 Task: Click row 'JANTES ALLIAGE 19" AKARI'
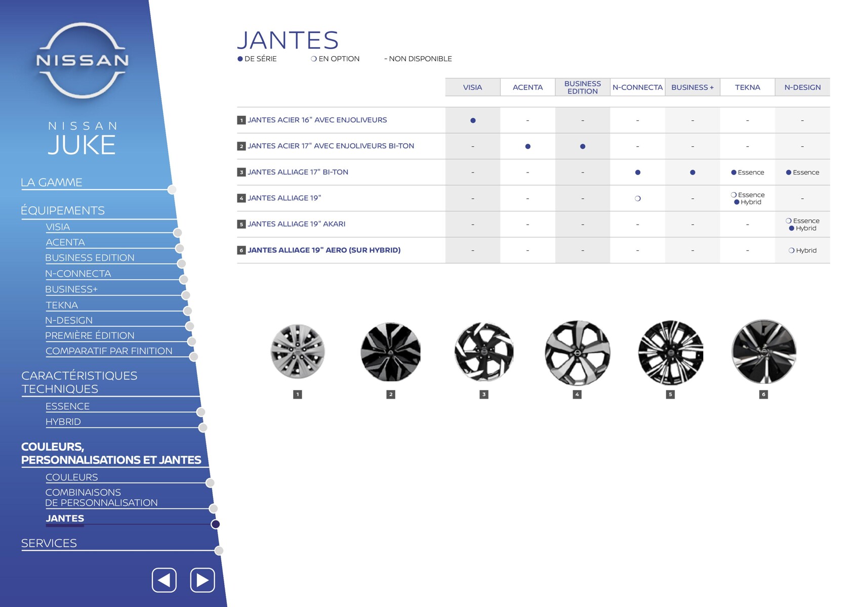(534, 224)
